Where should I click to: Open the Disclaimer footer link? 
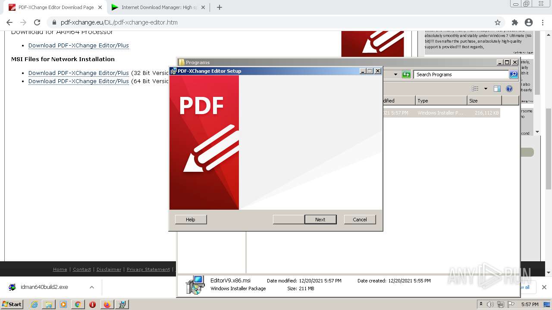[x=109, y=270]
